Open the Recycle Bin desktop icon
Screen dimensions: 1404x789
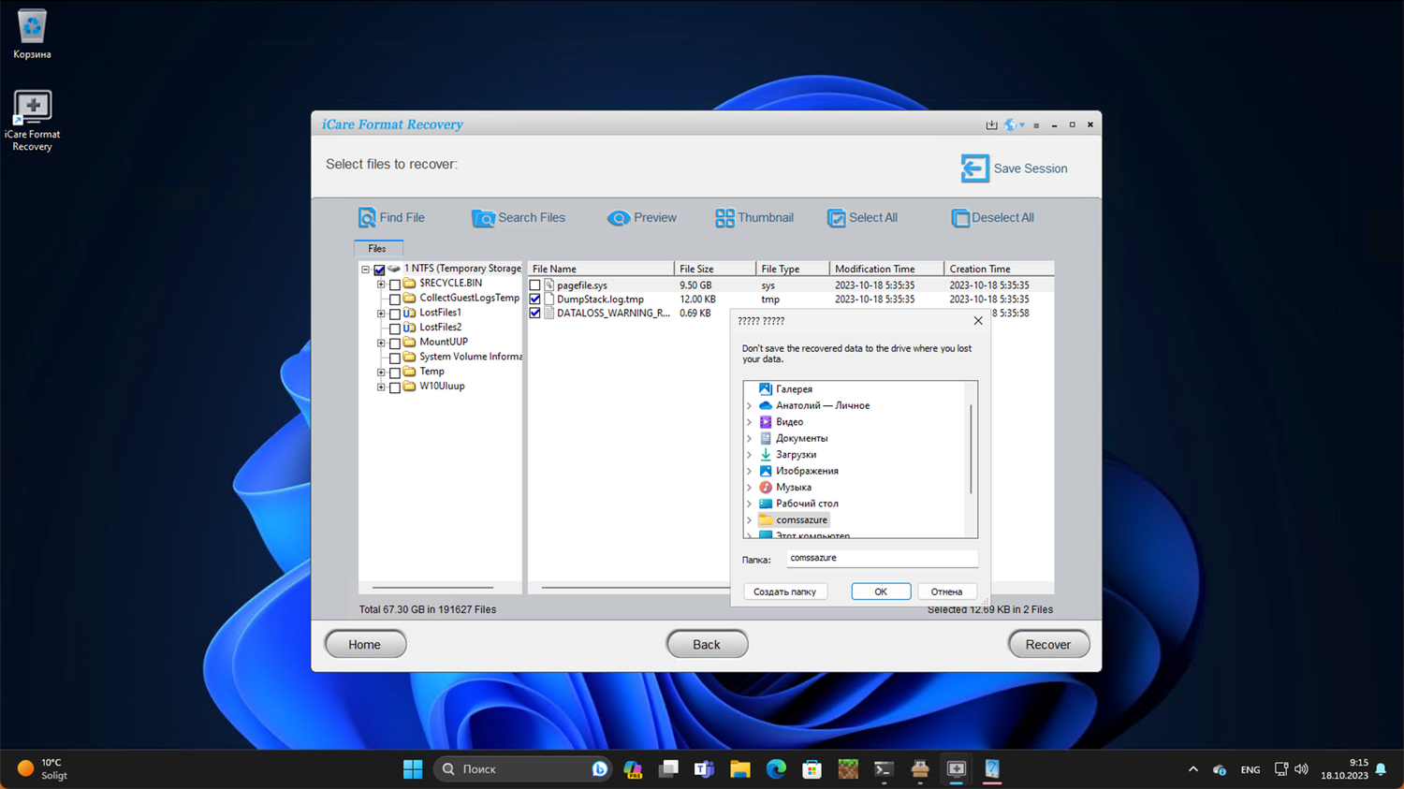32,34
